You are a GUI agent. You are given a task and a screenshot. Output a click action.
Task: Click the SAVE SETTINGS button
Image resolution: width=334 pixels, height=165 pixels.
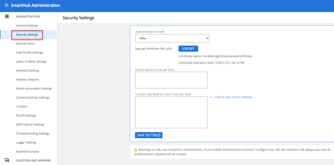coord(149,135)
